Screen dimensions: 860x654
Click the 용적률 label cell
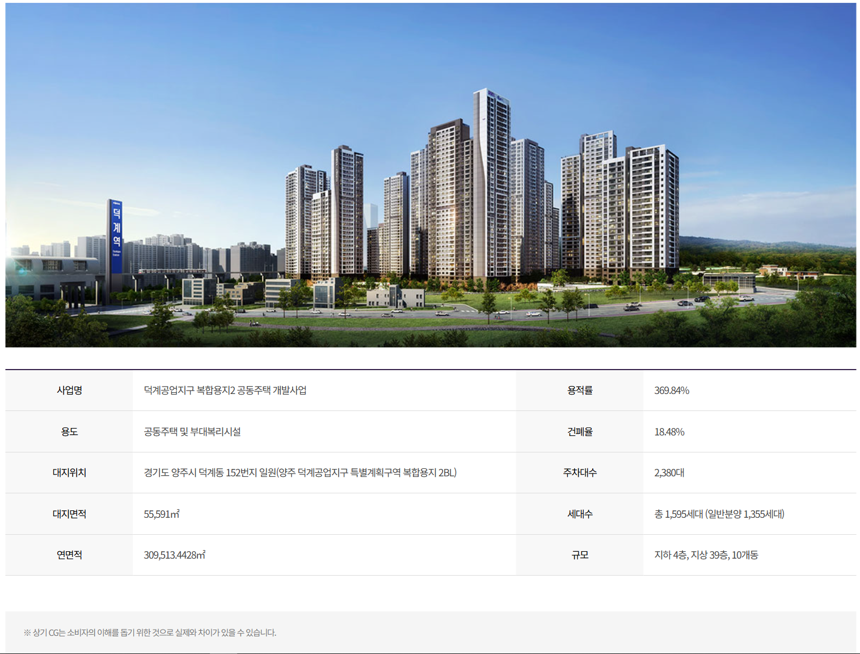[580, 391]
